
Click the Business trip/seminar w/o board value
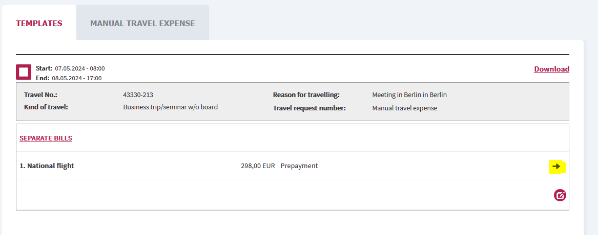(171, 107)
